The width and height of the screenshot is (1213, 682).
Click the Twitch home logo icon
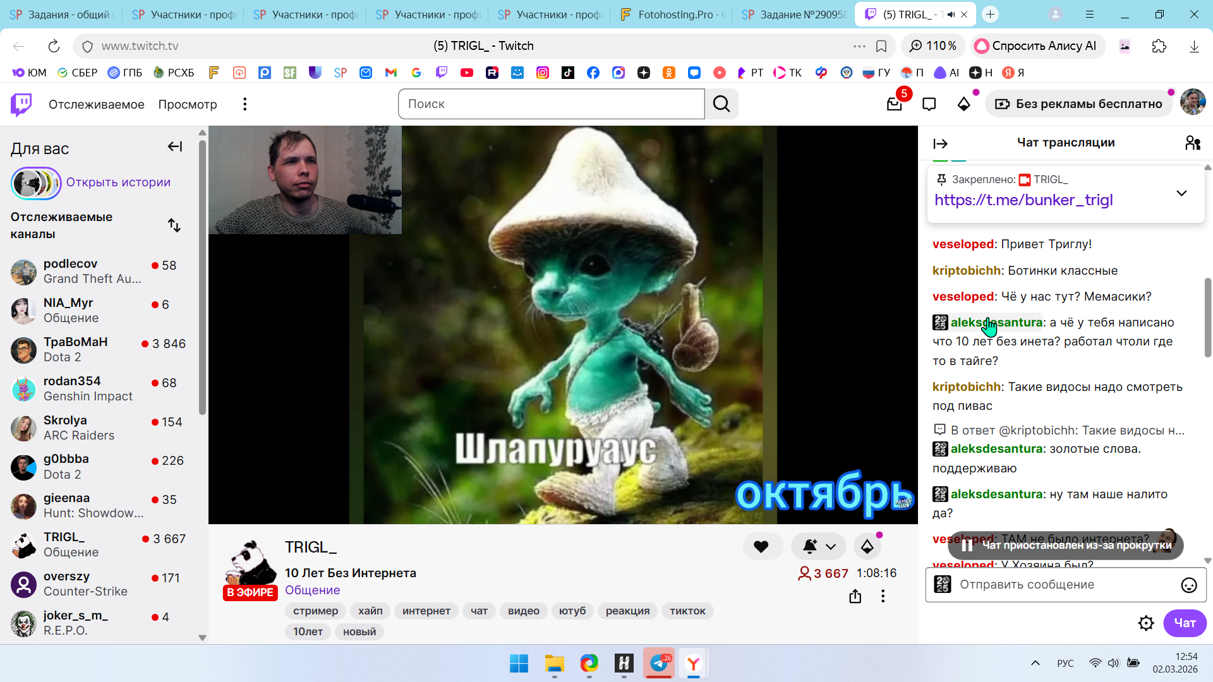pyautogui.click(x=21, y=104)
